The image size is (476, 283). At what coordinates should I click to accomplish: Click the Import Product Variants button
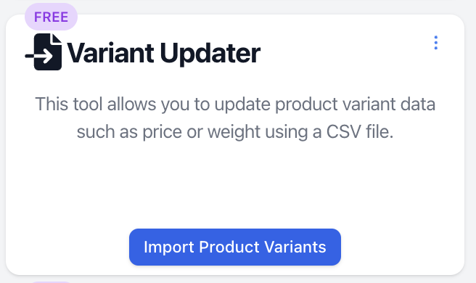click(235, 247)
